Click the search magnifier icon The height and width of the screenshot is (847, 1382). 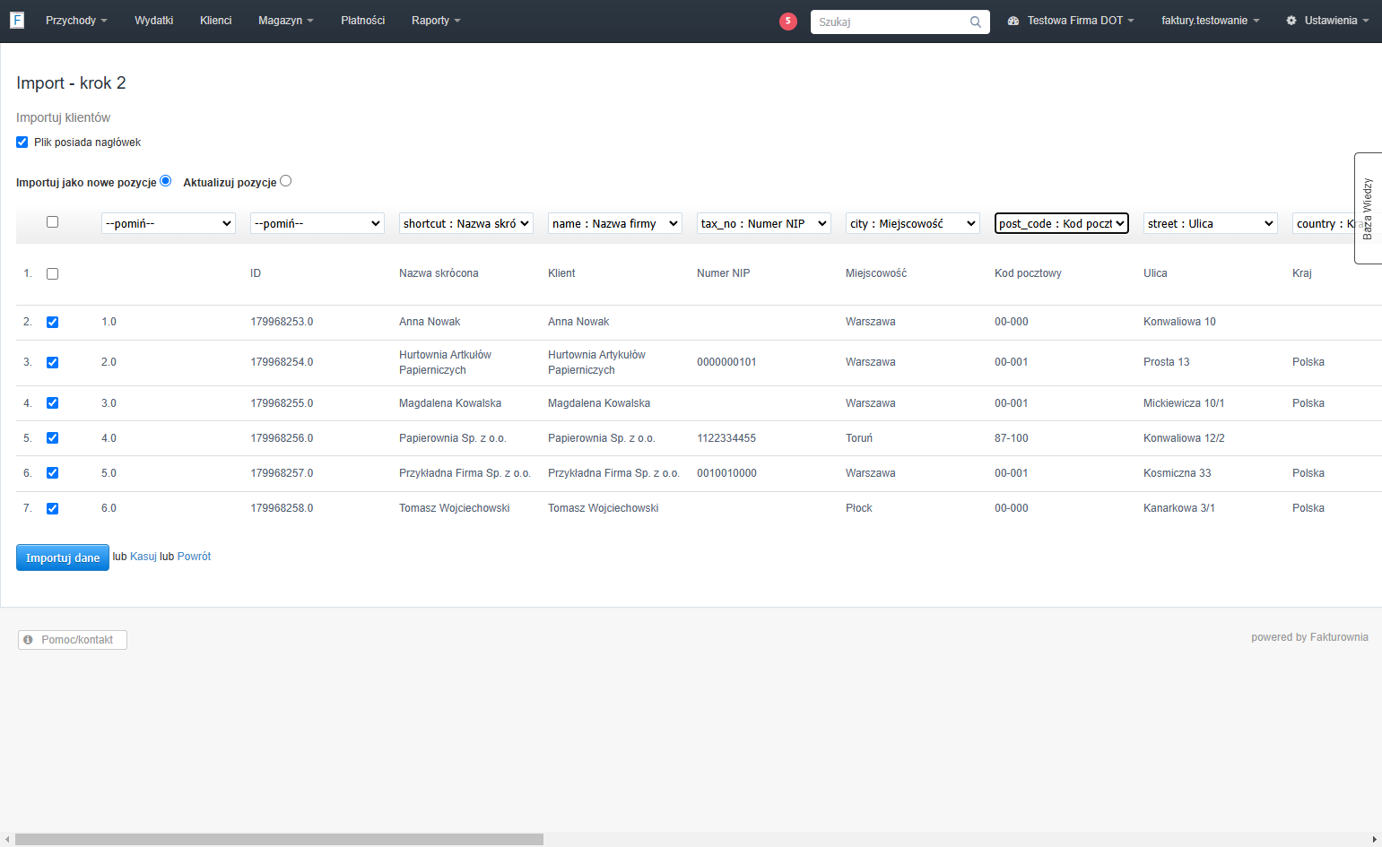pyautogui.click(x=976, y=22)
